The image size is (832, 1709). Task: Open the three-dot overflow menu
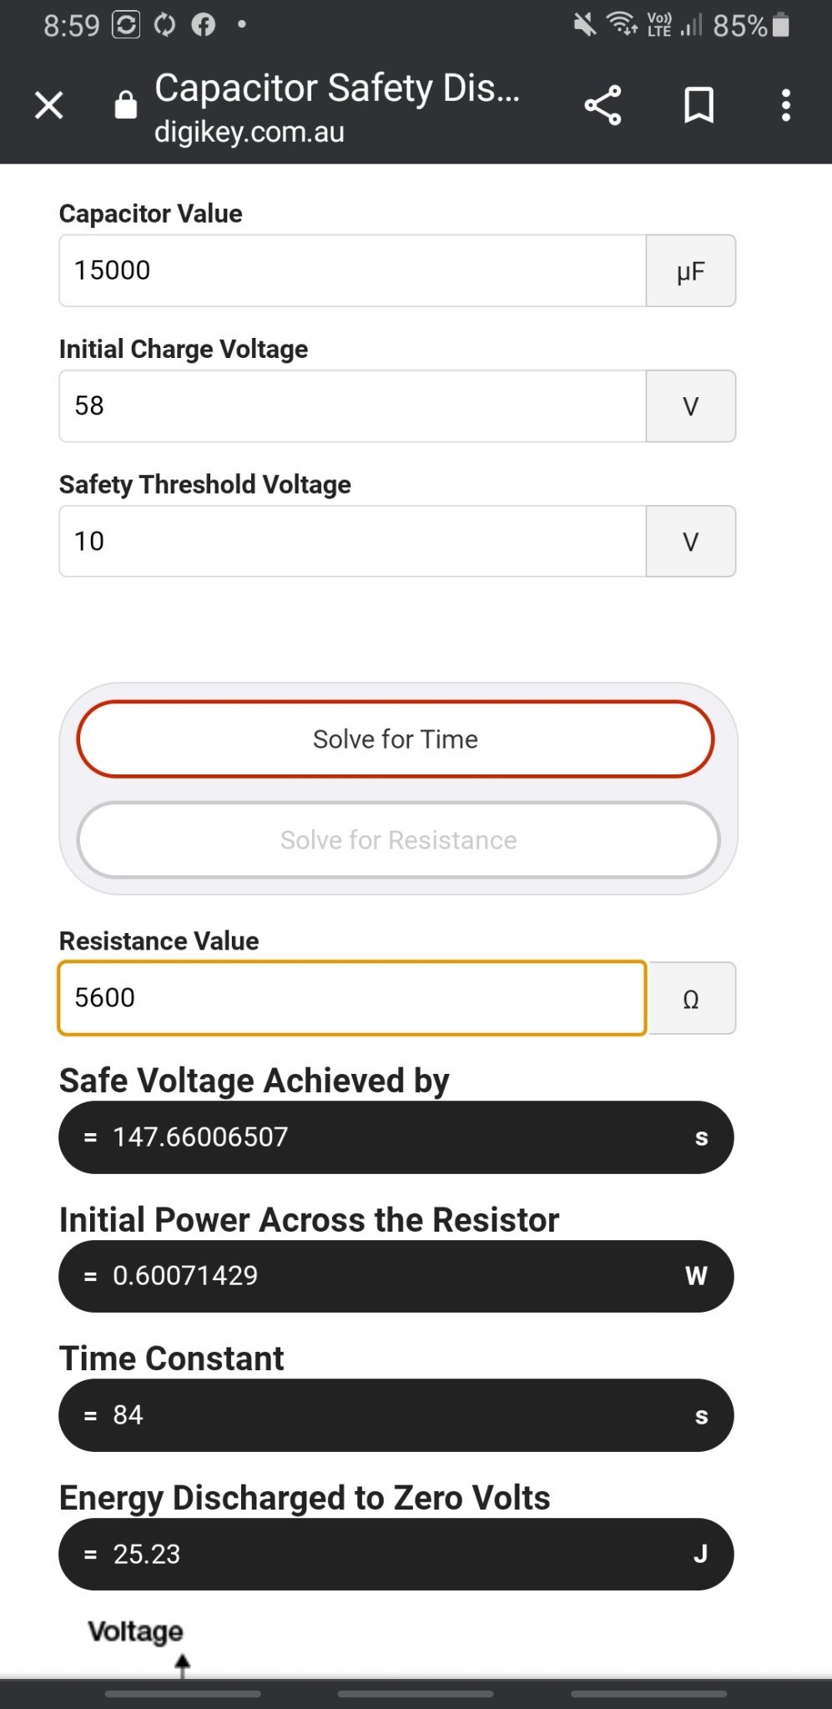pos(785,106)
